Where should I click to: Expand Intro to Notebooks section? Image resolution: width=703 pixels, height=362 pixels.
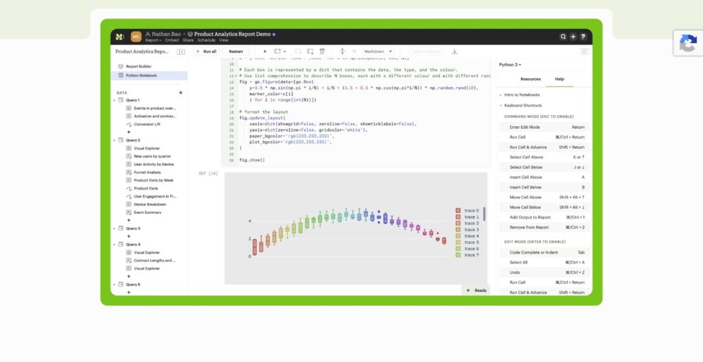522,95
